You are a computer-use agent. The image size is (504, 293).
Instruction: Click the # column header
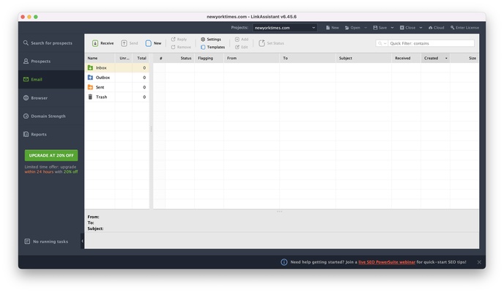click(160, 58)
